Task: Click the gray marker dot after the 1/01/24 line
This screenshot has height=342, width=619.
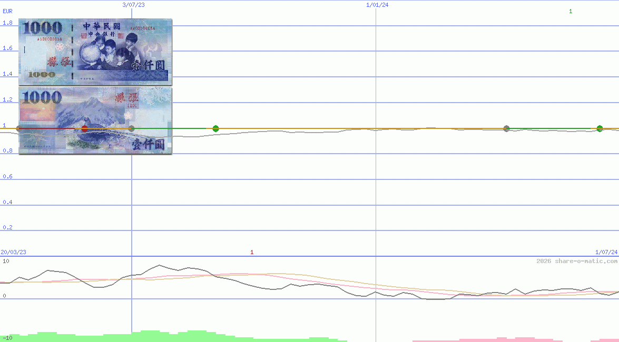Action: coord(506,128)
